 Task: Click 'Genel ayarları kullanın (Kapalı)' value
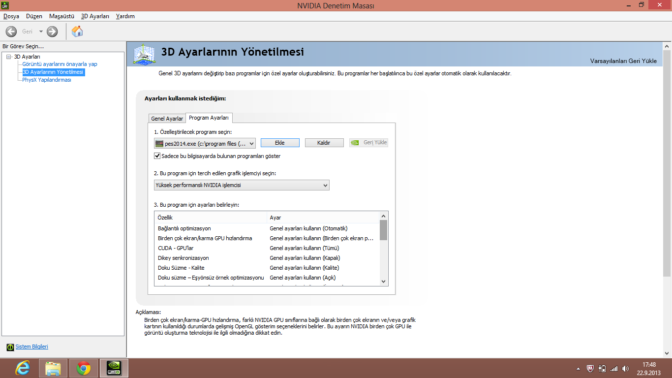[305, 258]
